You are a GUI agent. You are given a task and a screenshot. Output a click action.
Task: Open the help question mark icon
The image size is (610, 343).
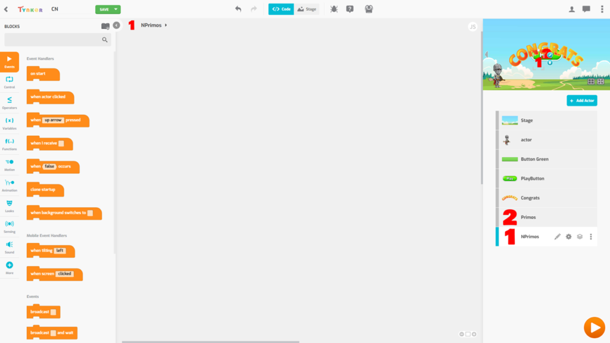(x=350, y=9)
